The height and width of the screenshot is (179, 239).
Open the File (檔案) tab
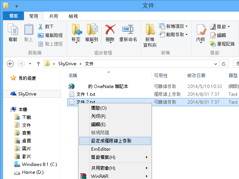13,16
